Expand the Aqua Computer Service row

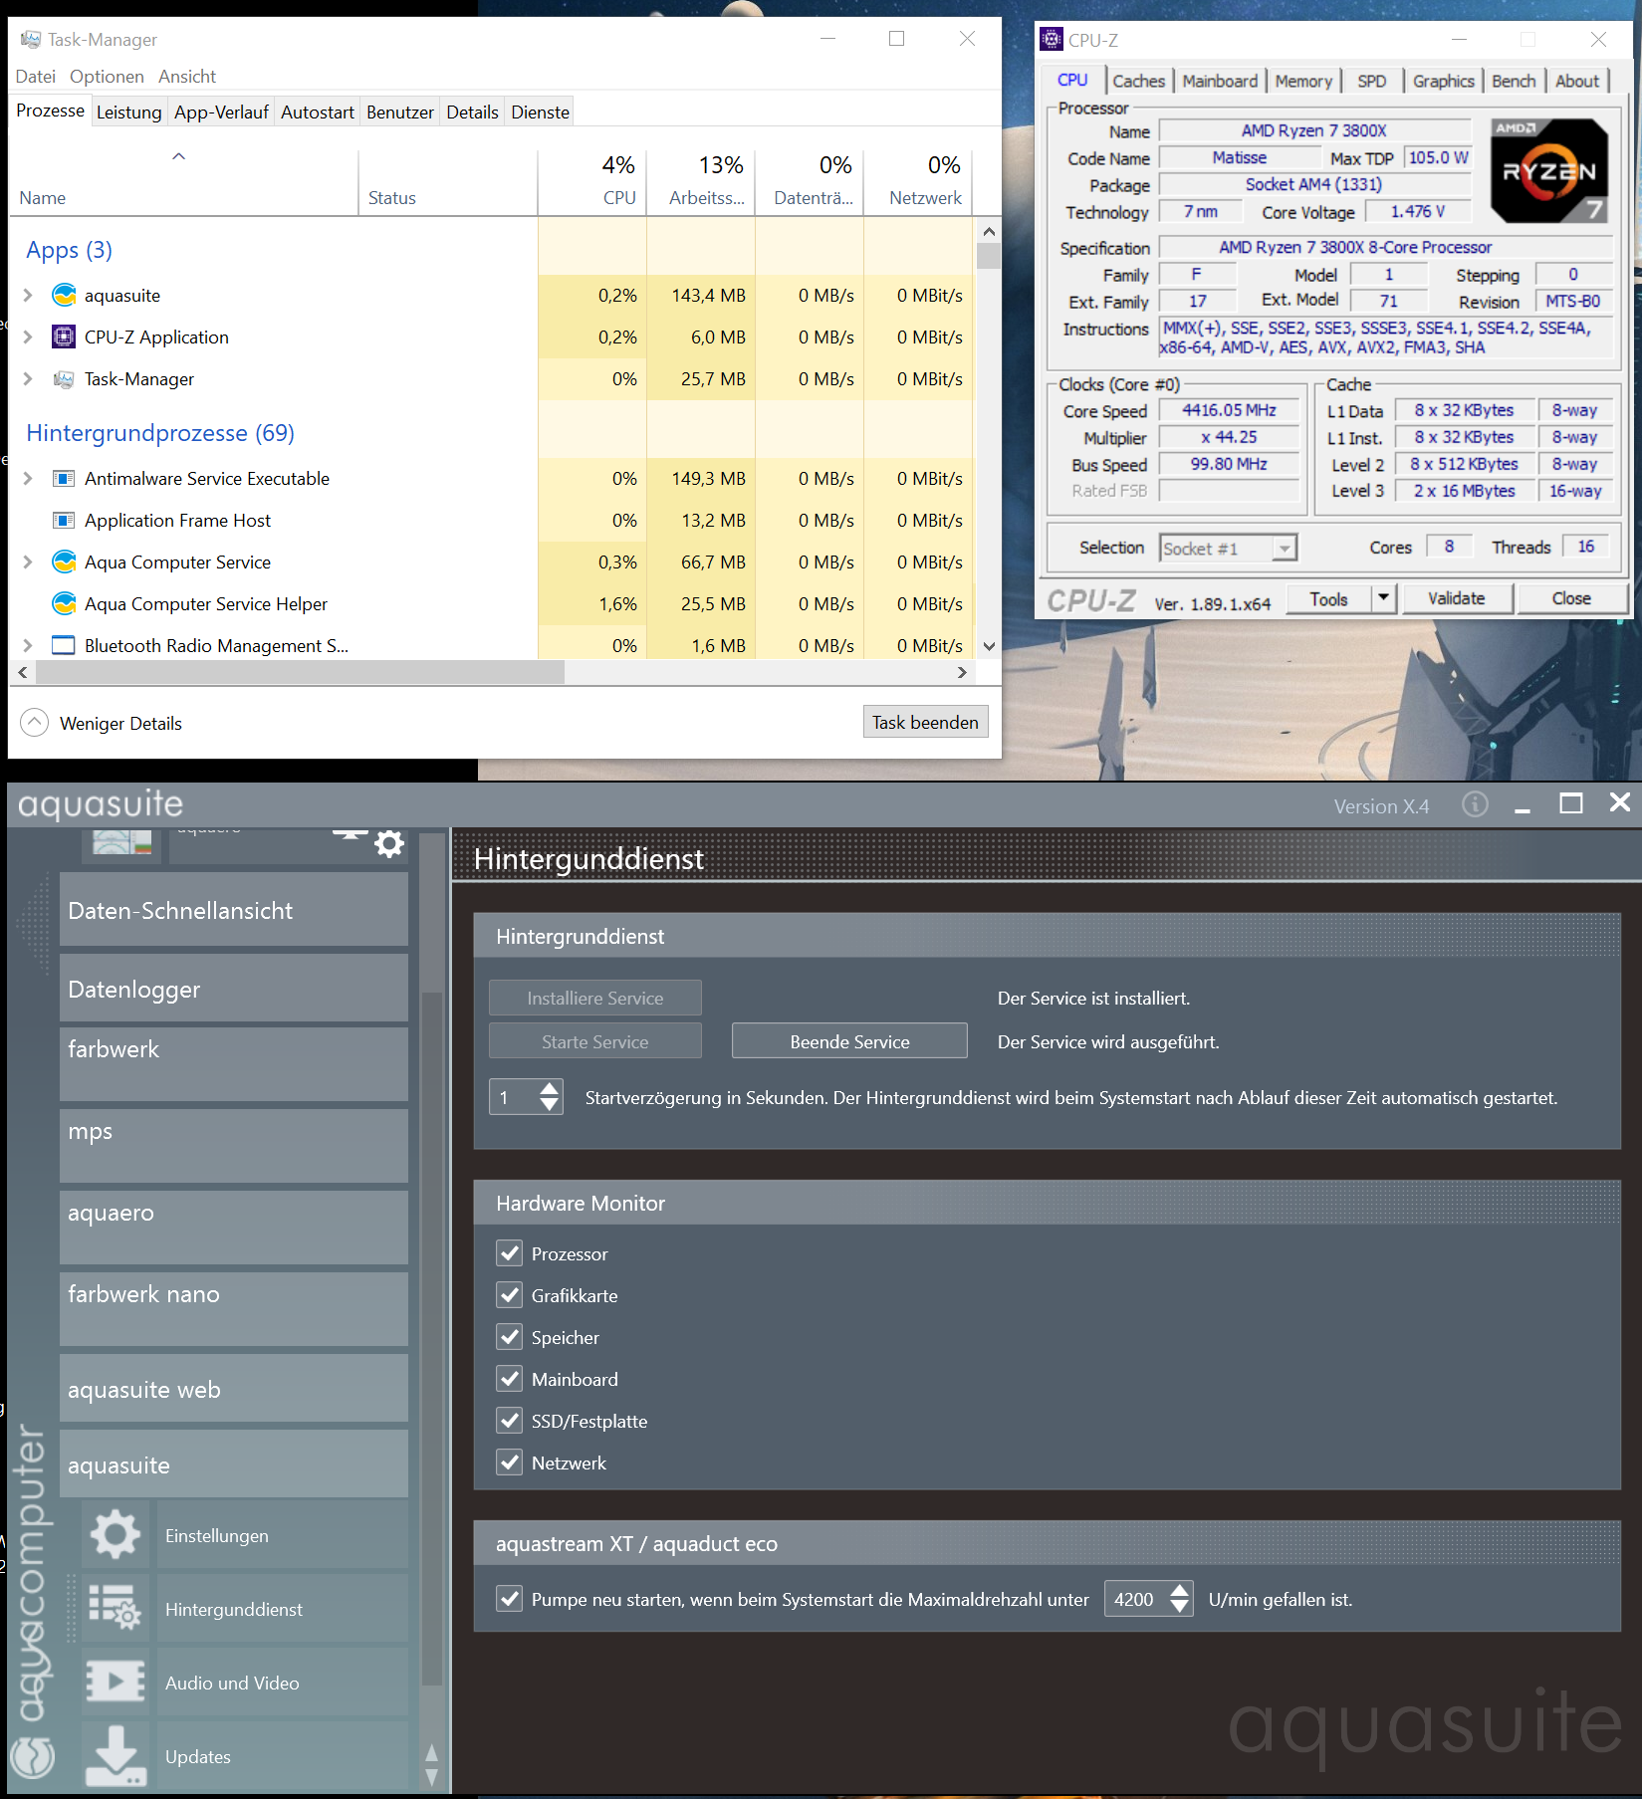pos(28,562)
